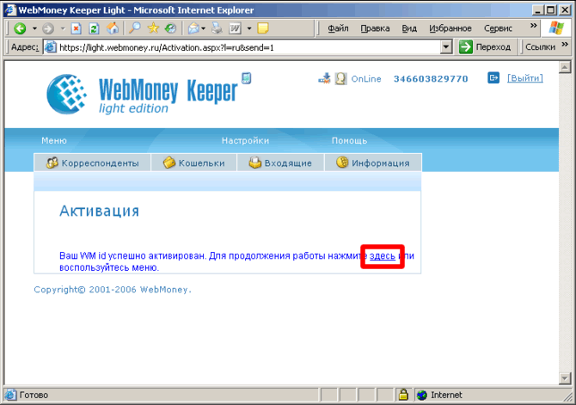Open the Файл menu

(338, 28)
